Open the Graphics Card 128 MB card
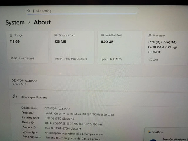Viewport: 188px width, 141px height. pos(73,47)
